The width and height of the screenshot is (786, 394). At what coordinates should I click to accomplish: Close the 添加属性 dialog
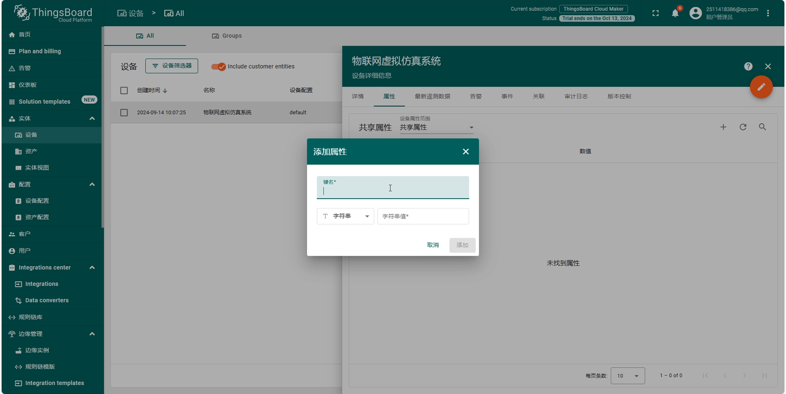pos(465,152)
